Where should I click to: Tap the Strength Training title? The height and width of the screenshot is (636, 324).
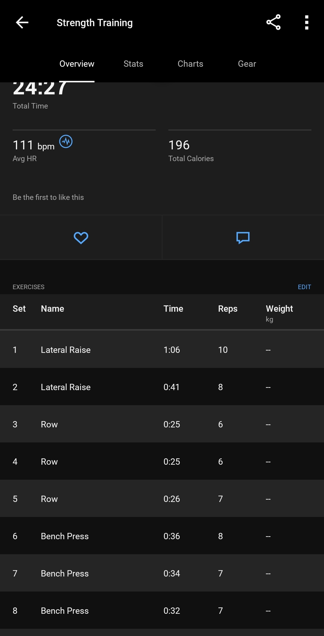pos(94,23)
